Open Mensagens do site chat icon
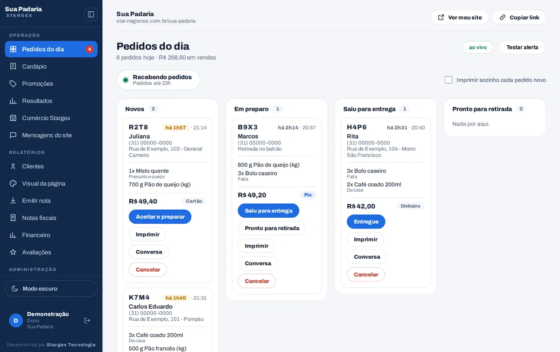 13,135
